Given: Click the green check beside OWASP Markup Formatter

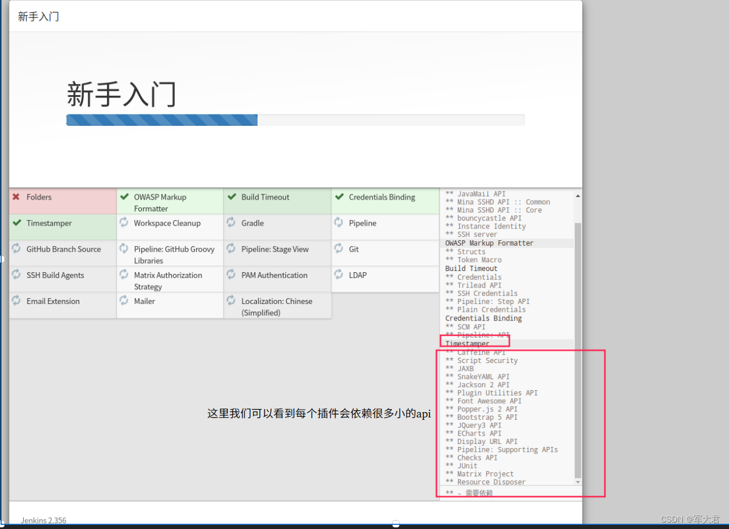Looking at the screenshot, I should 124,197.
